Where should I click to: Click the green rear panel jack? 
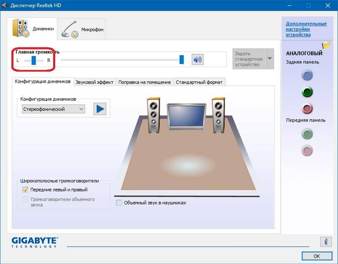coord(307,92)
